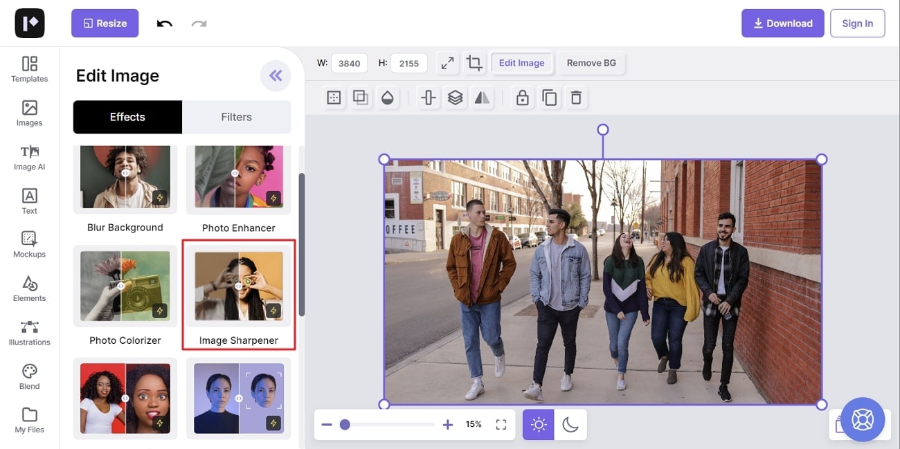Delete the image using trash icon
This screenshot has height=449, width=900.
575,98
